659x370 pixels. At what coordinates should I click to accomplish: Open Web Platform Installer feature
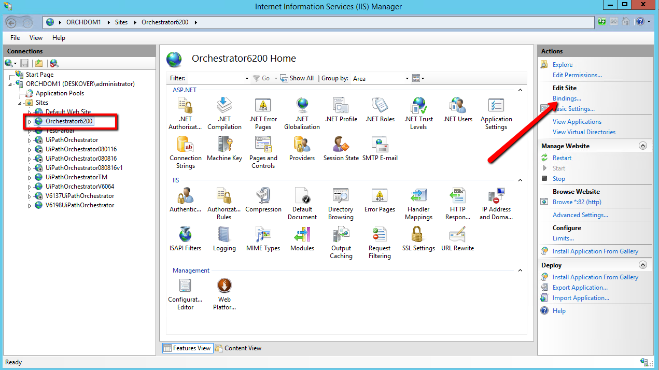click(224, 294)
